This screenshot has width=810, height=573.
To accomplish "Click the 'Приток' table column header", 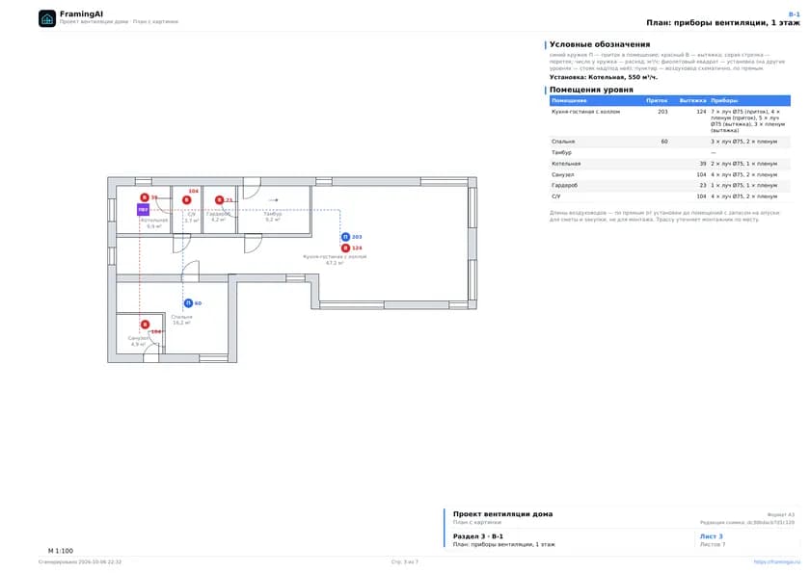I will pyautogui.click(x=657, y=100).
